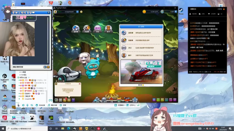Viewport: 234px width, 131px height.
Task: Expand the 小黑屋 channel in tree
Action: coord(20,72)
